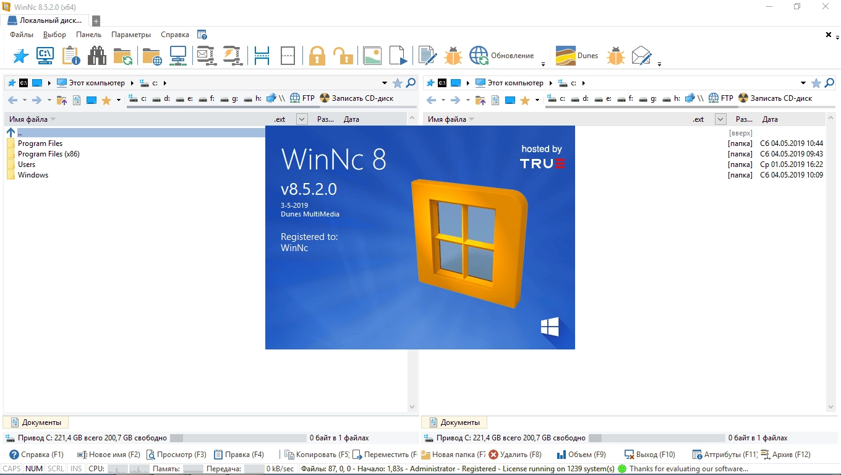Viewport: 841px width, 475px height.
Task: Click the folder synchronize icon
Action: coord(123,56)
